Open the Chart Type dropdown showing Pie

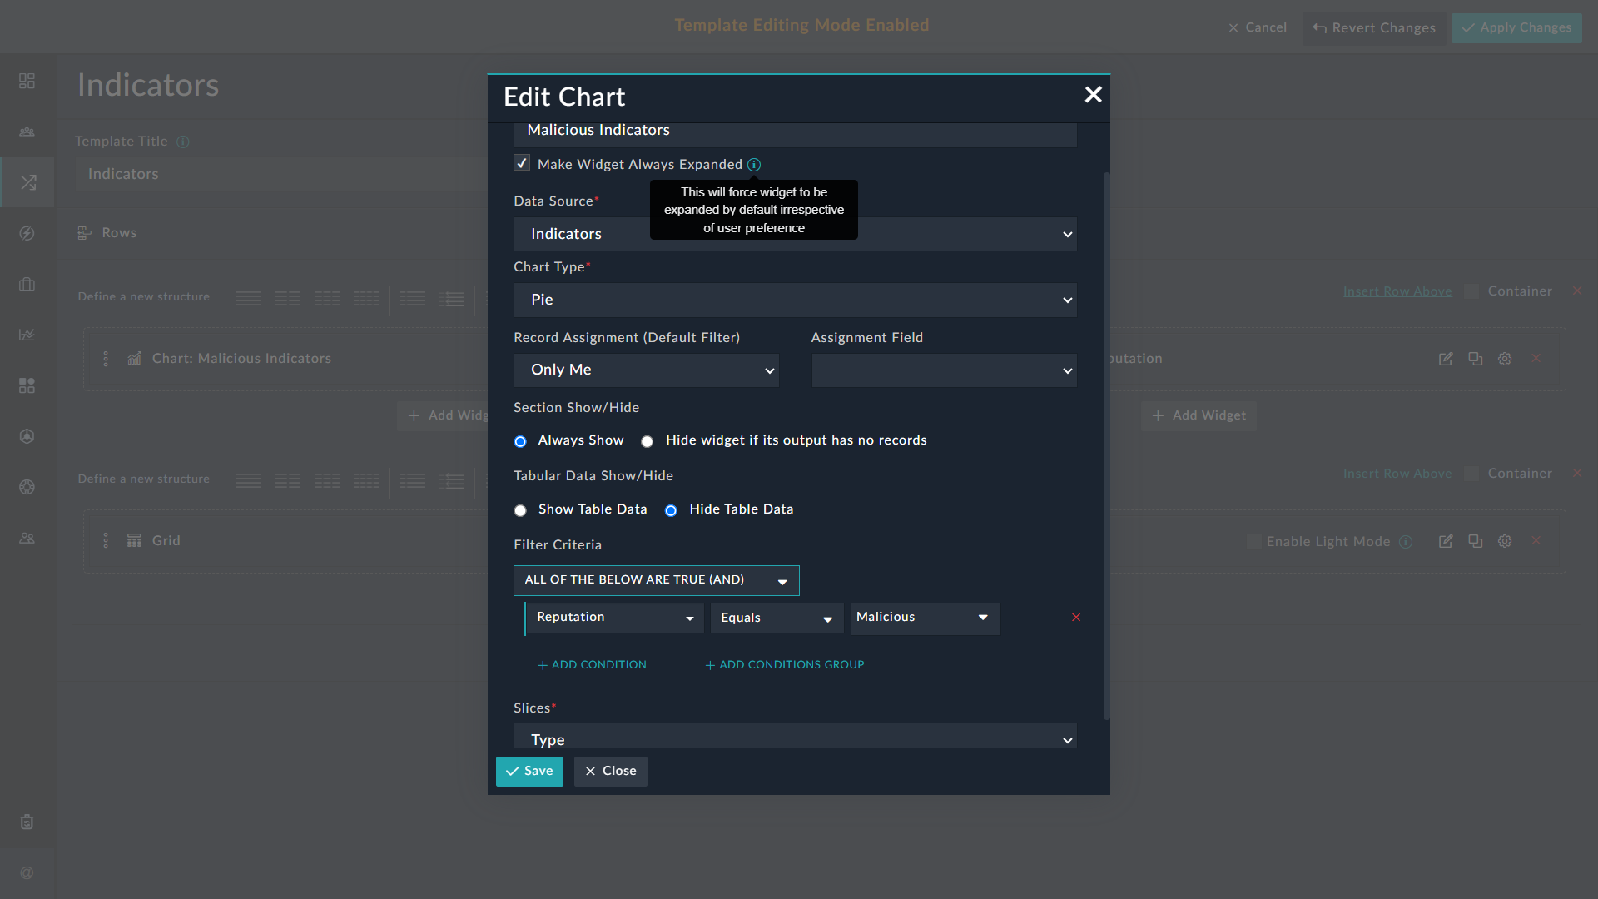point(795,300)
